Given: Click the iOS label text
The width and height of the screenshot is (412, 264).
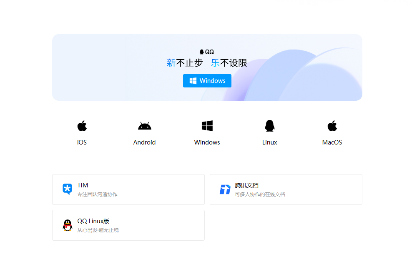Looking at the screenshot, I should tap(82, 142).
